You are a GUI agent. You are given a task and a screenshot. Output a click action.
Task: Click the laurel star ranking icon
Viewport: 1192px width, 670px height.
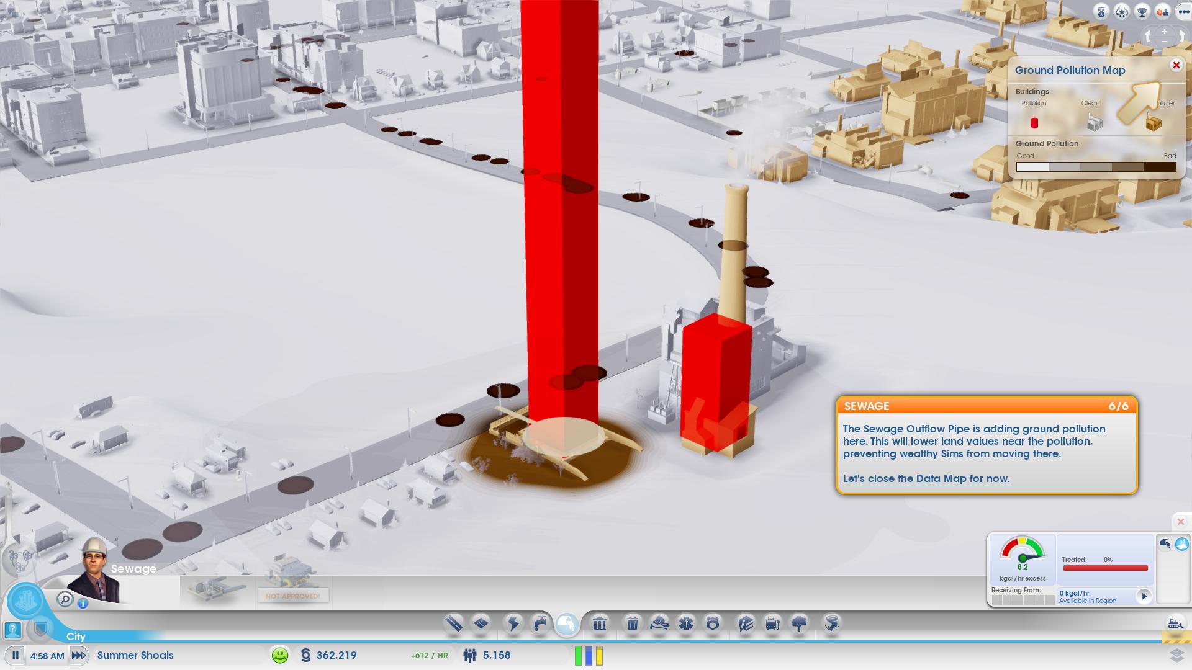1122,12
